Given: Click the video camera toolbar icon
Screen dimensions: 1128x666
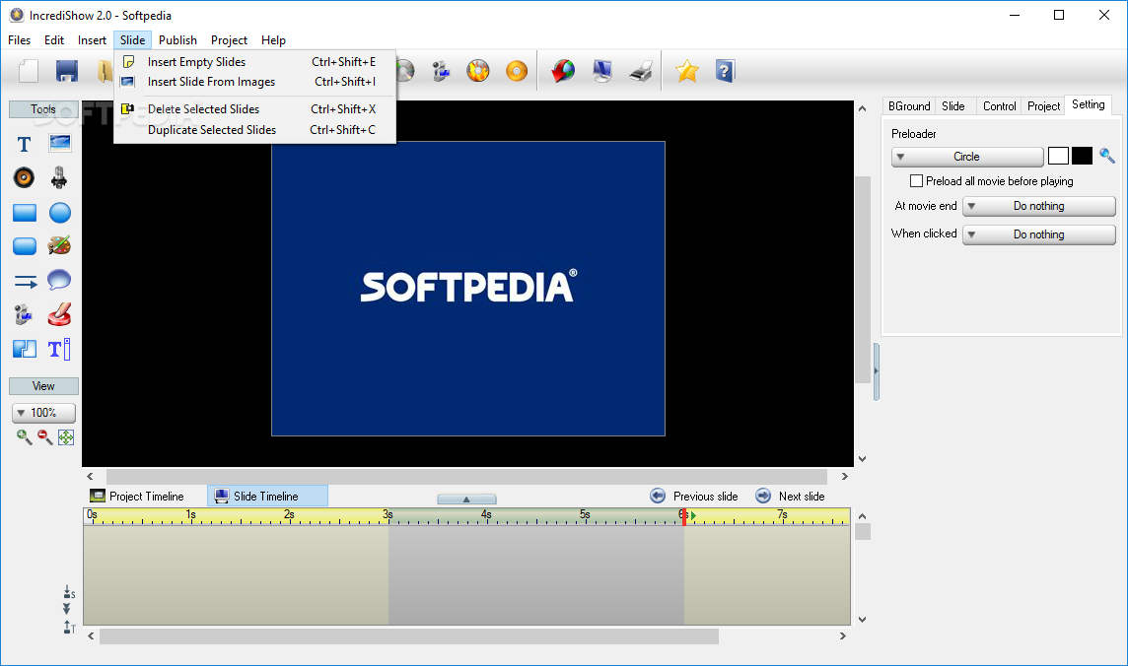Looking at the screenshot, I should tap(441, 71).
